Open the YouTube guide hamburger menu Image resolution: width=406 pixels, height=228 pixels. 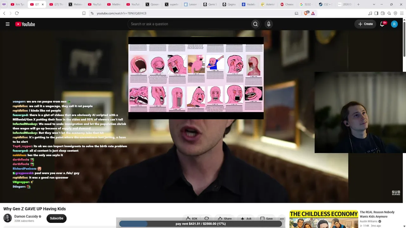coord(8,24)
